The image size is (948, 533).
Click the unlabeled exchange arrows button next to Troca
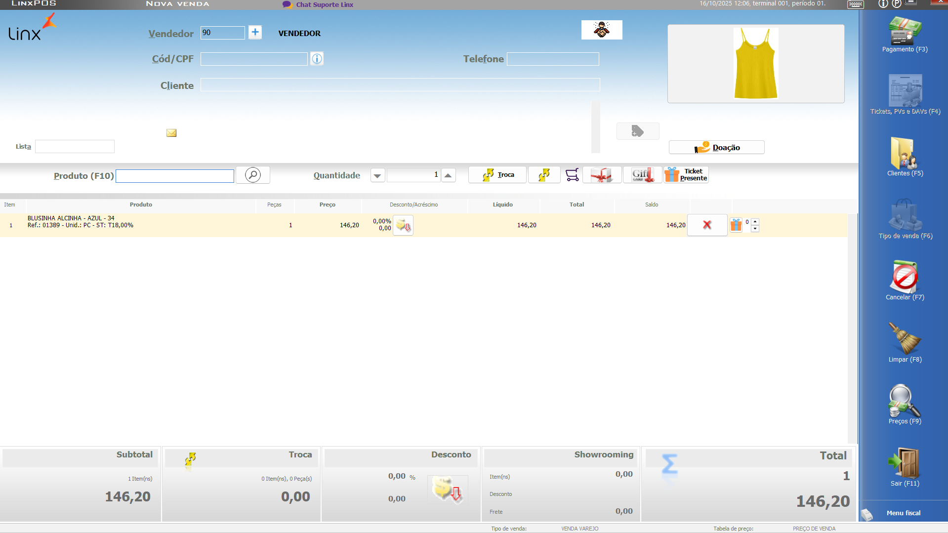(x=544, y=175)
